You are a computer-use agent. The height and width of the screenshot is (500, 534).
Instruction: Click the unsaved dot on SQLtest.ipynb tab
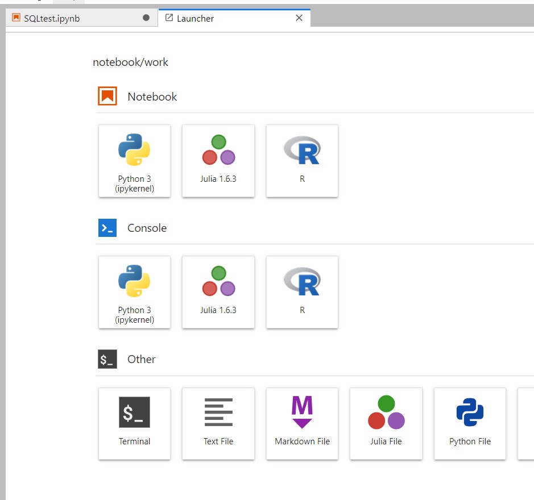tap(146, 18)
